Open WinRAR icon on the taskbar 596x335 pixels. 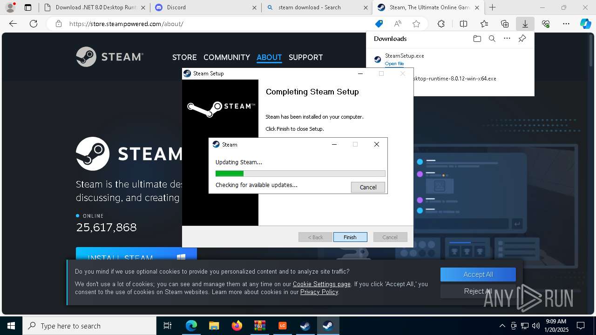(x=259, y=326)
